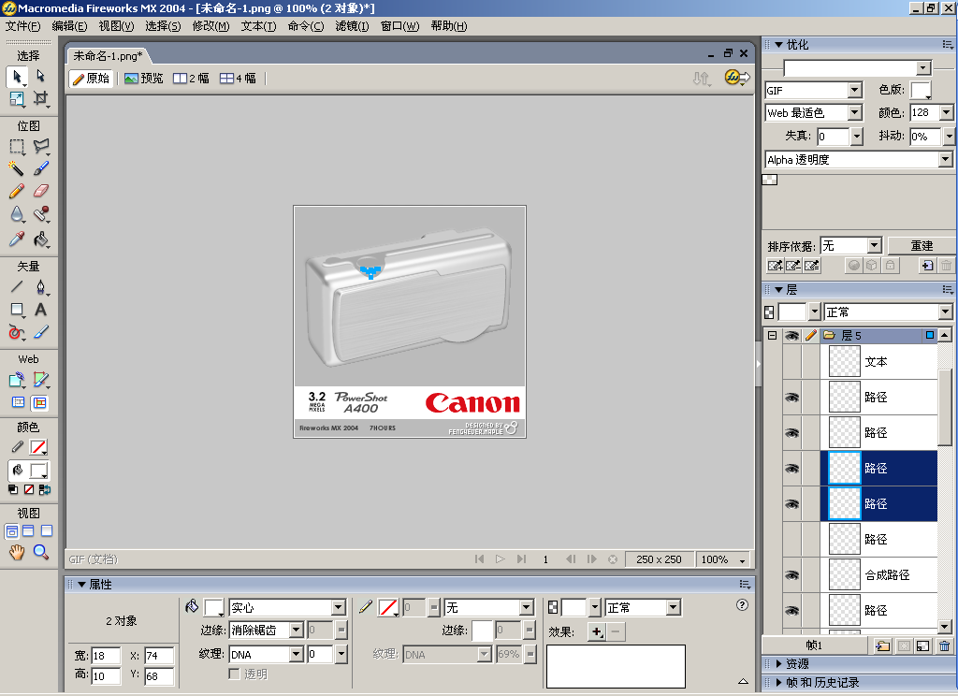Collapse the 优化 panel

tap(778, 45)
